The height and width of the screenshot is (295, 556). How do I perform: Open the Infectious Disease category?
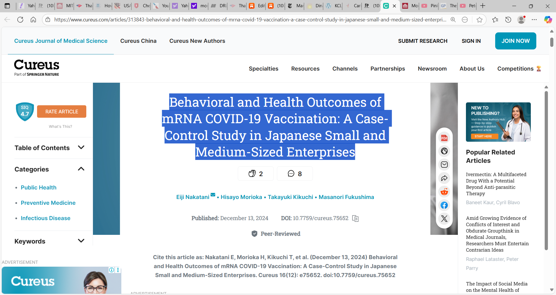(45, 218)
